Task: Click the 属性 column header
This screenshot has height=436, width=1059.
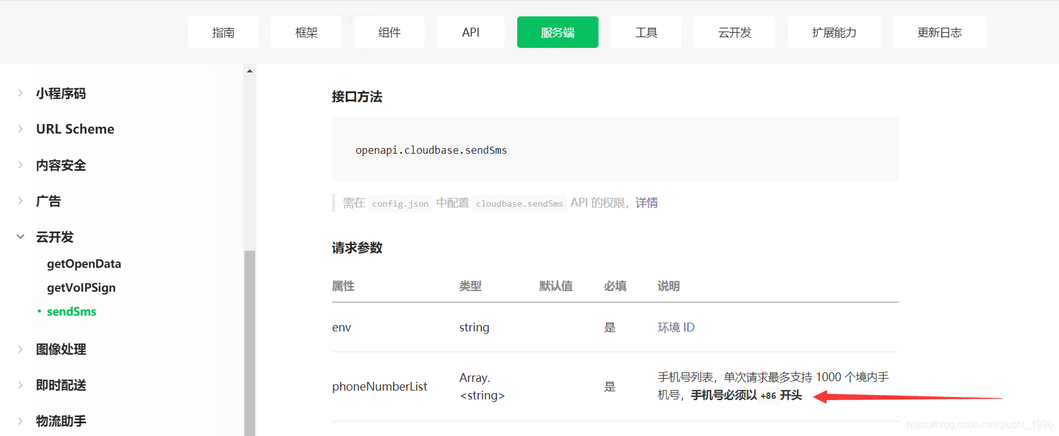Action: pyautogui.click(x=343, y=286)
